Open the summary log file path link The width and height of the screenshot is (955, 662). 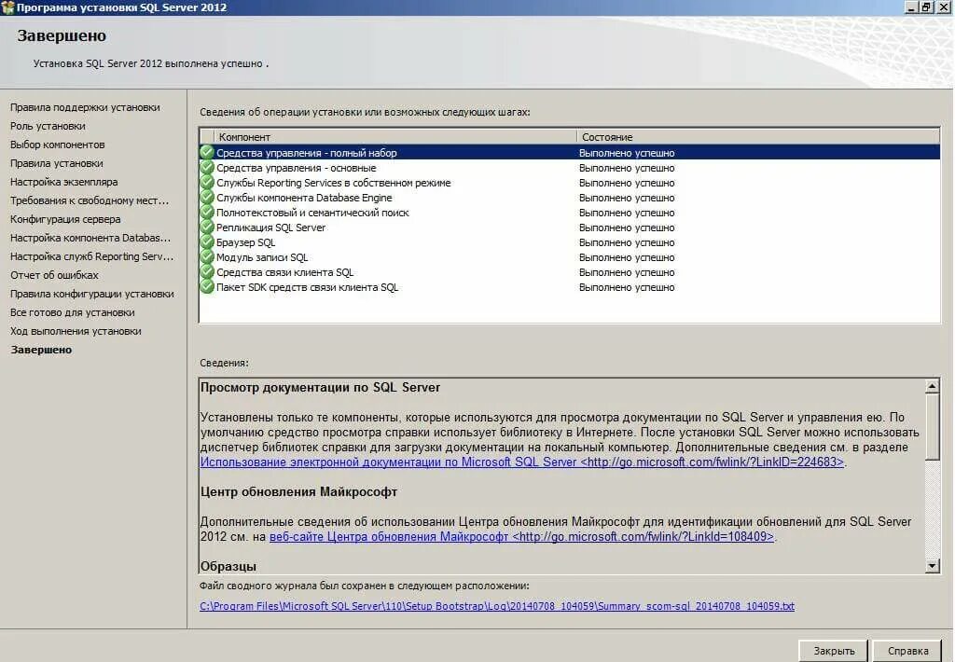(497, 606)
